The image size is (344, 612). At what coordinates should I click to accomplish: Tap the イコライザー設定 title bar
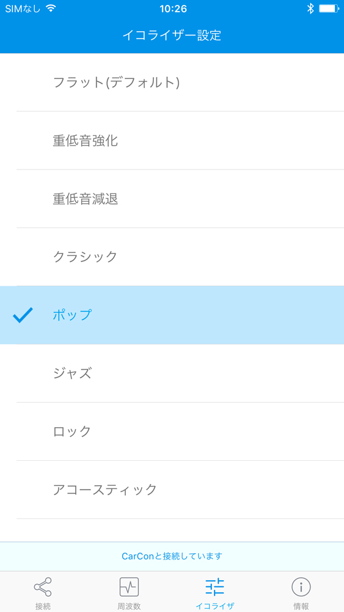pos(172,35)
